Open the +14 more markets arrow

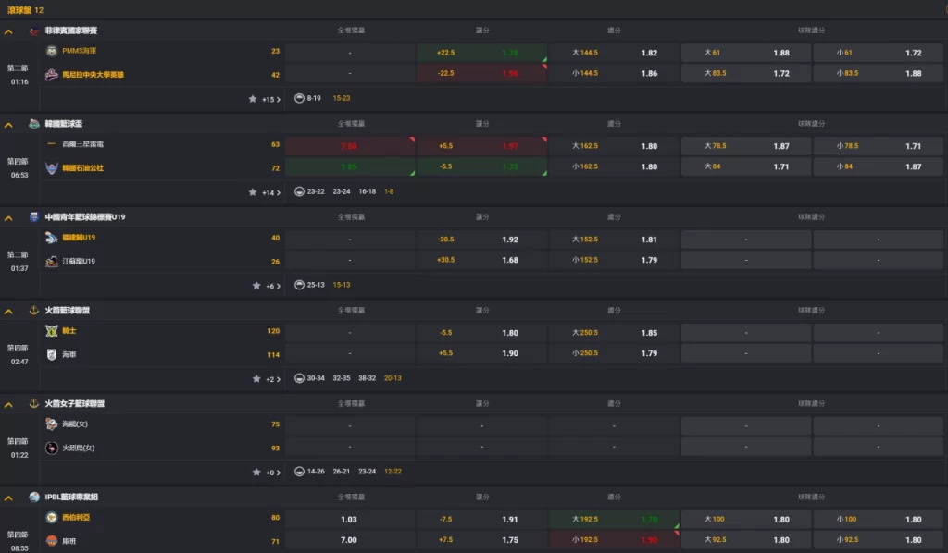[x=278, y=192]
